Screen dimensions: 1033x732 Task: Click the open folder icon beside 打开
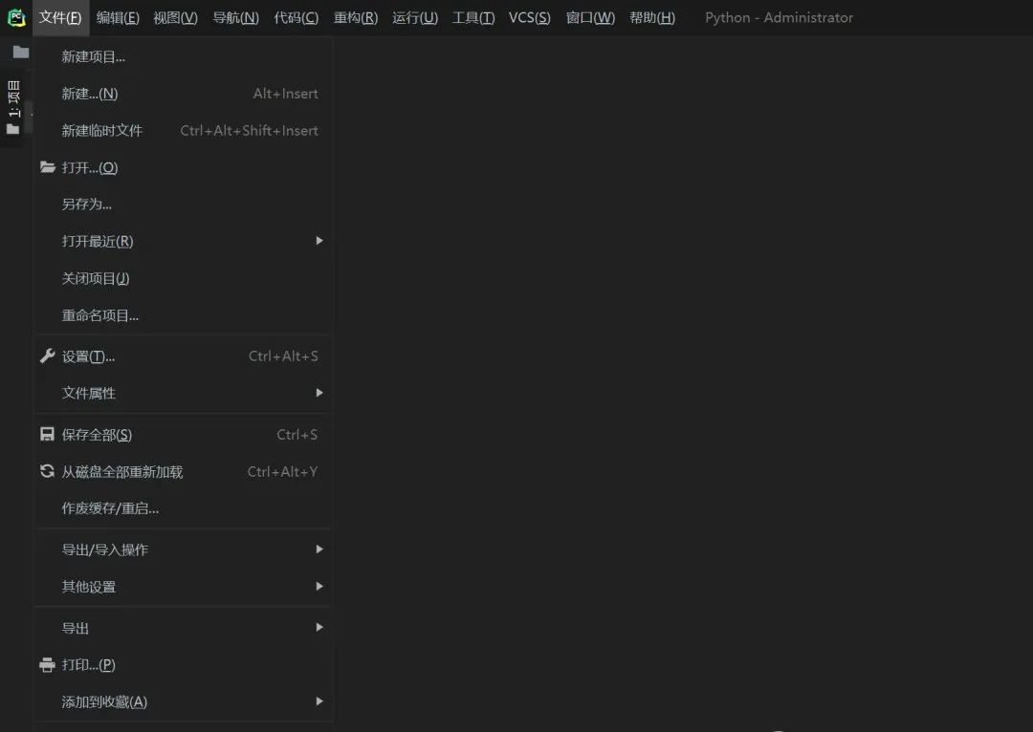pyautogui.click(x=48, y=167)
